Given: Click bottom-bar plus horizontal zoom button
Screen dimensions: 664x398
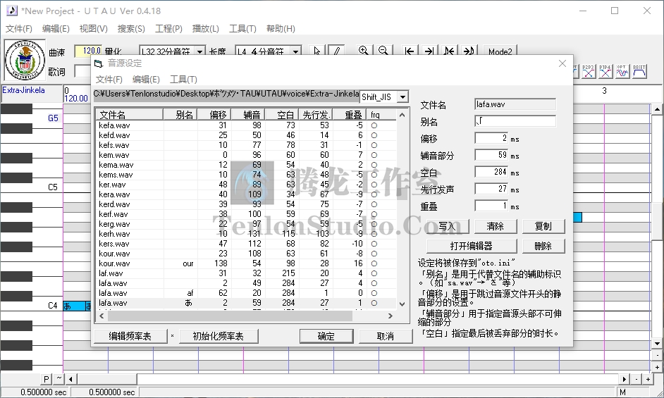Looking at the screenshot, I should (x=648, y=380).
